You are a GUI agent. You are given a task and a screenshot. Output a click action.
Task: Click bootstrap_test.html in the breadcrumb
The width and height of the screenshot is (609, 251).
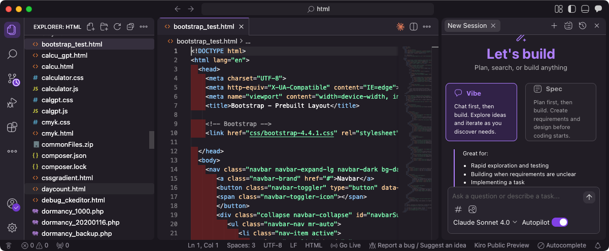(207, 41)
